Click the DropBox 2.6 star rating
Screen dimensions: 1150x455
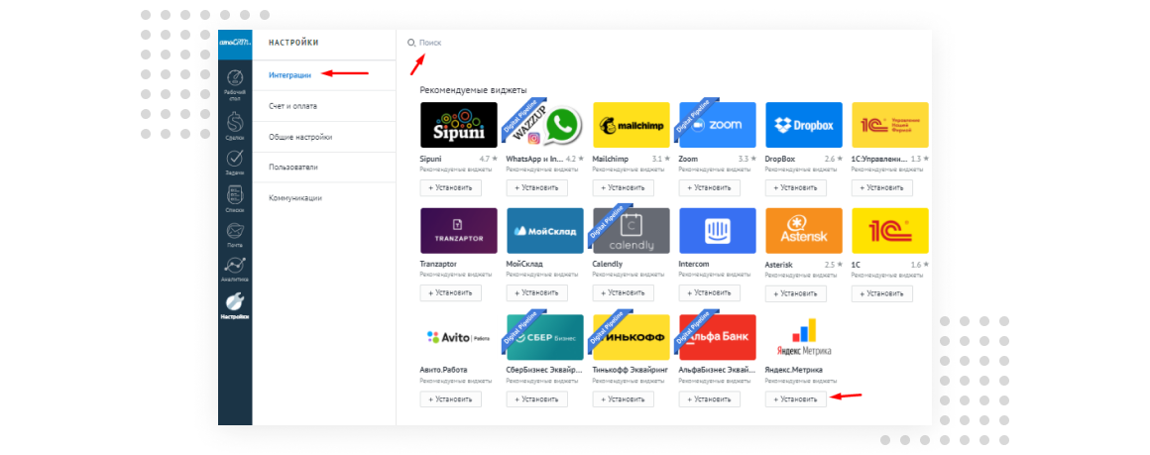point(834,159)
